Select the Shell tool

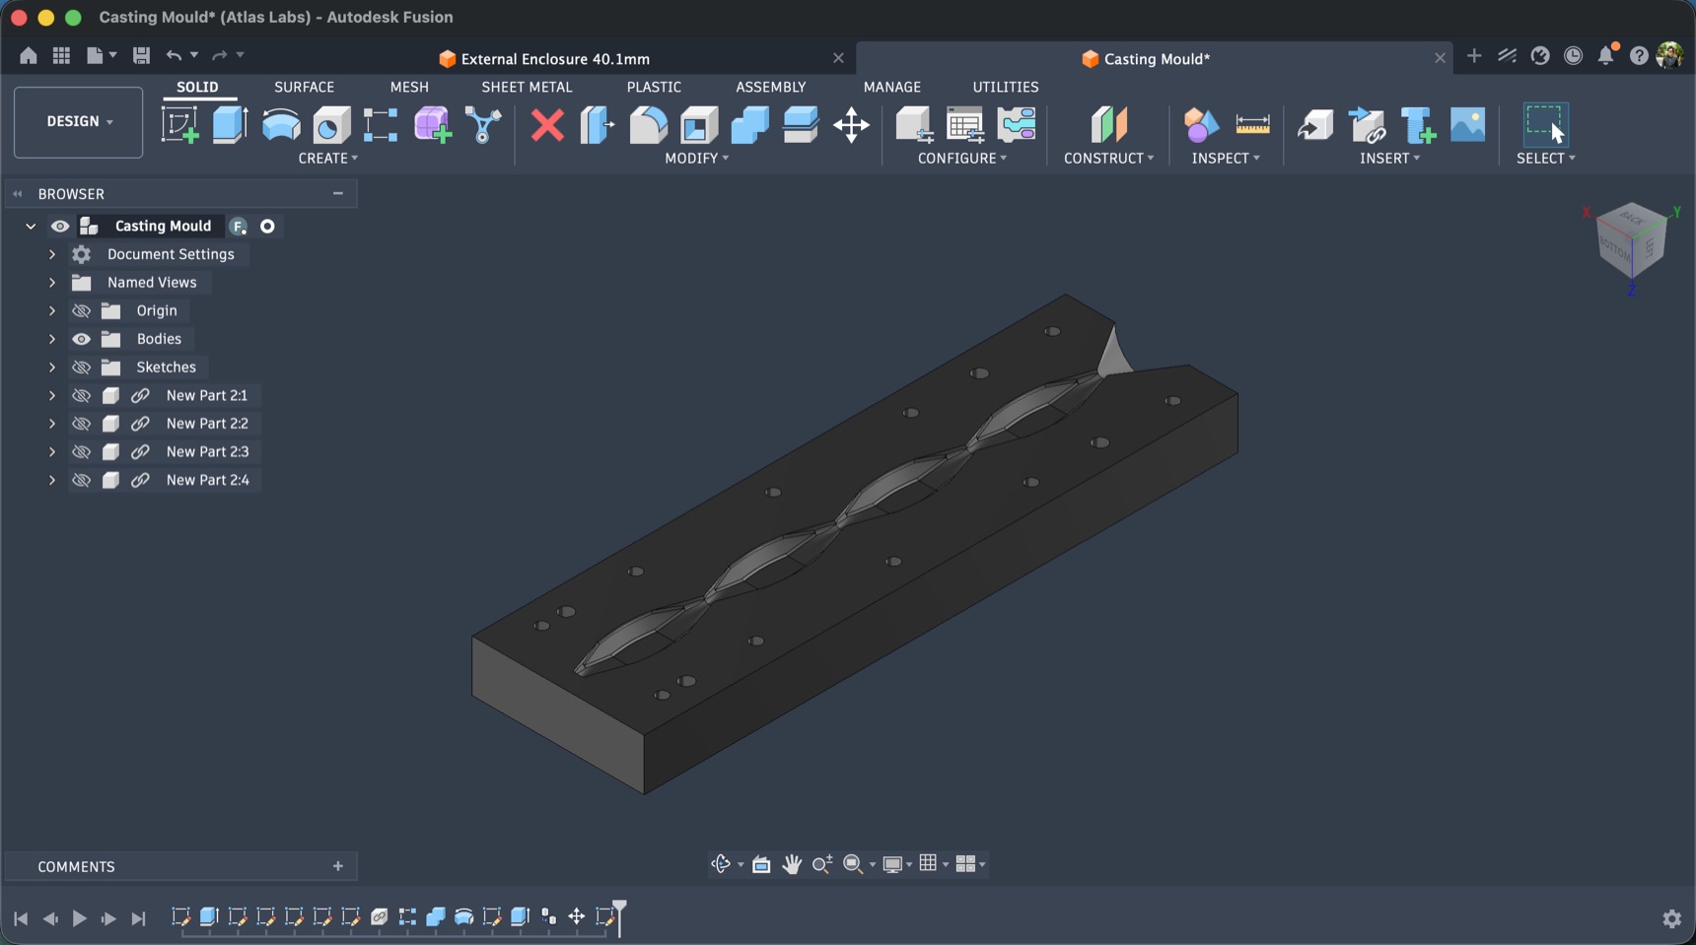point(699,125)
